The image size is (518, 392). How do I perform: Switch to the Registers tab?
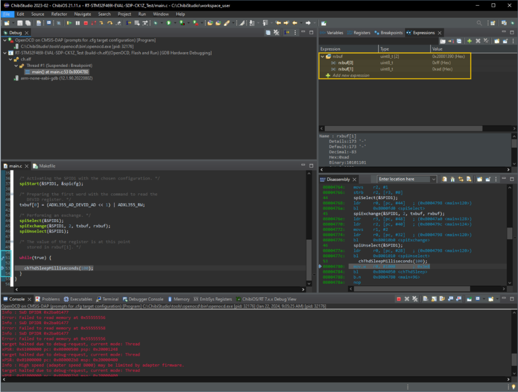click(359, 33)
